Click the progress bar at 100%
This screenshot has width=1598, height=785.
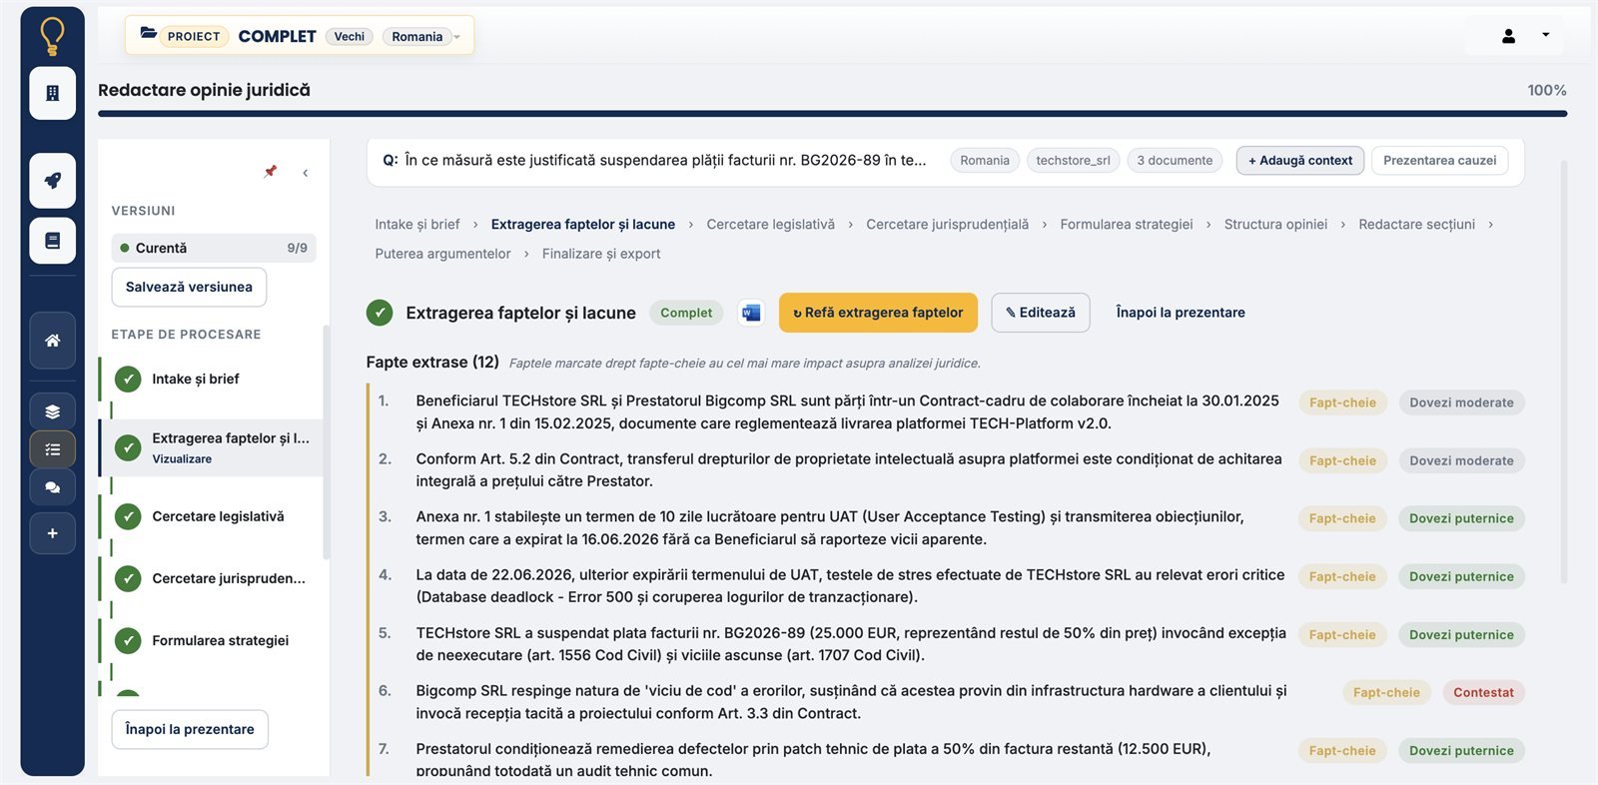tap(832, 114)
